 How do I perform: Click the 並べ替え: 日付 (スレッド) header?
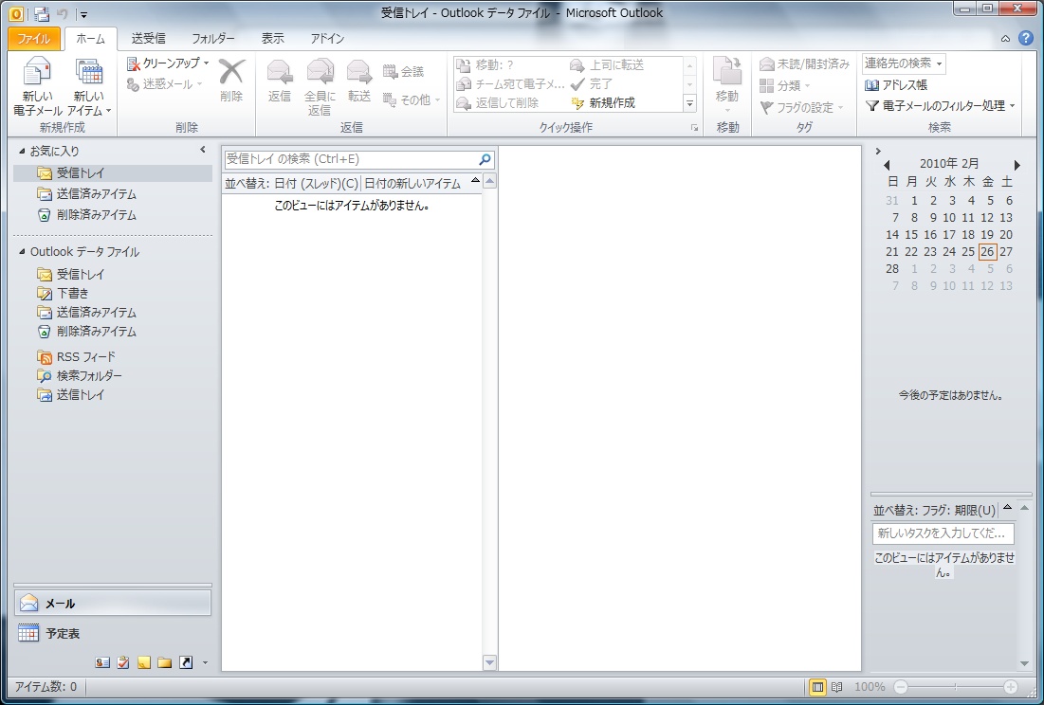291,184
